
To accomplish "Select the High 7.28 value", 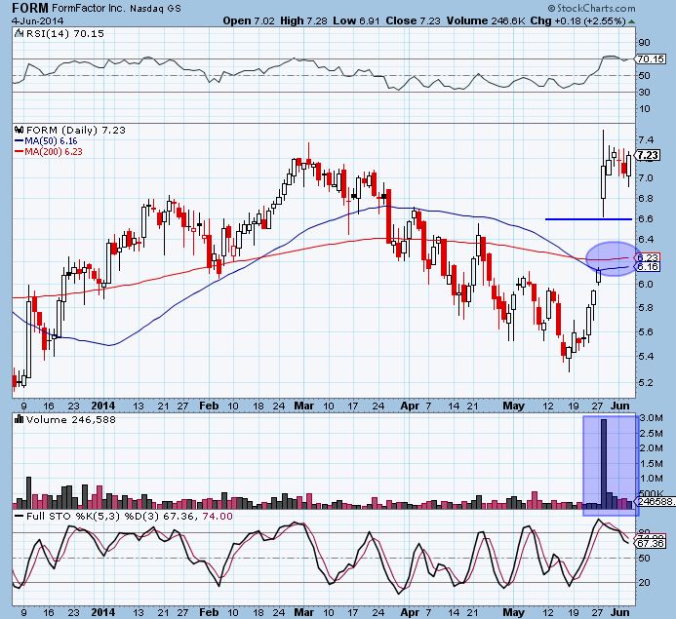I will coord(303,20).
